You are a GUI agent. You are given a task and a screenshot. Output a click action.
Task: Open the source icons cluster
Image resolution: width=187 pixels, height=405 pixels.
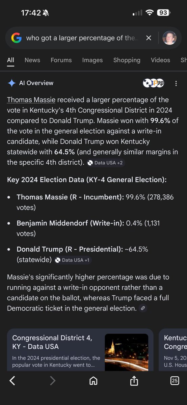(154, 83)
